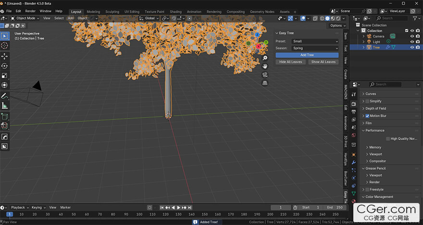Screen dimensions: 423x225
Task: Click the Hide All Leaves button
Action: click(290, 62)
